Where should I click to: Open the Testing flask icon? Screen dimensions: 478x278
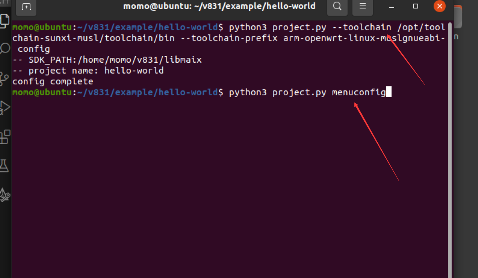coord(4,166)
